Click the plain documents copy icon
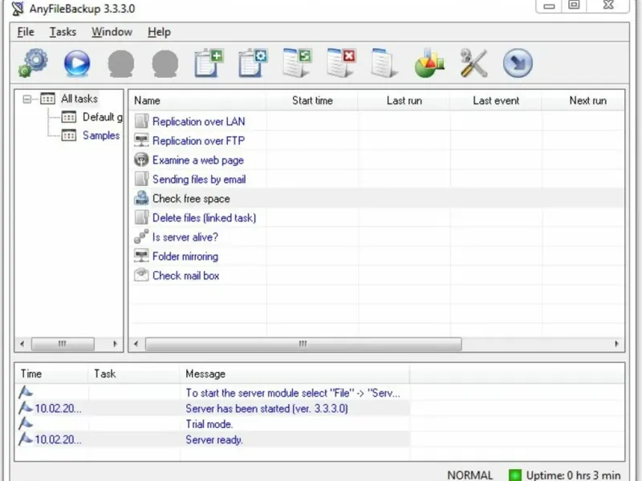The width and height of the screenshot is (642, 481). click(x=384, y=63)
